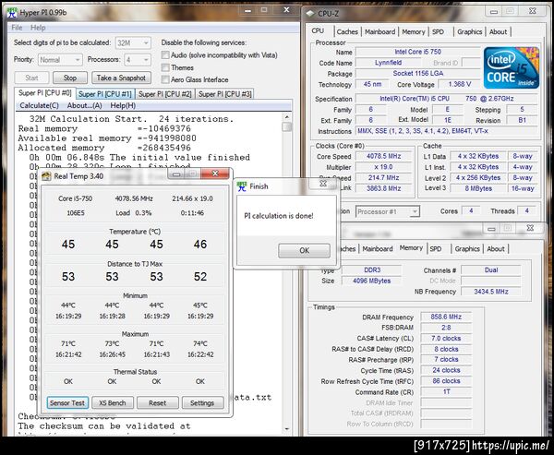
Task: Close the top CPU-Z window
Action: tap(533, 11)
